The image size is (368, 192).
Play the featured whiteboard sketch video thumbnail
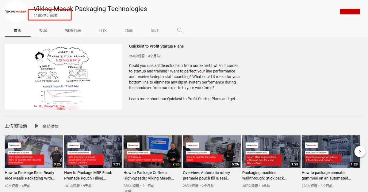pos(63,76)
